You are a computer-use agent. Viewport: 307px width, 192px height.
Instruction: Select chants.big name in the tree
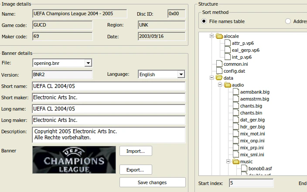point(251,106)
